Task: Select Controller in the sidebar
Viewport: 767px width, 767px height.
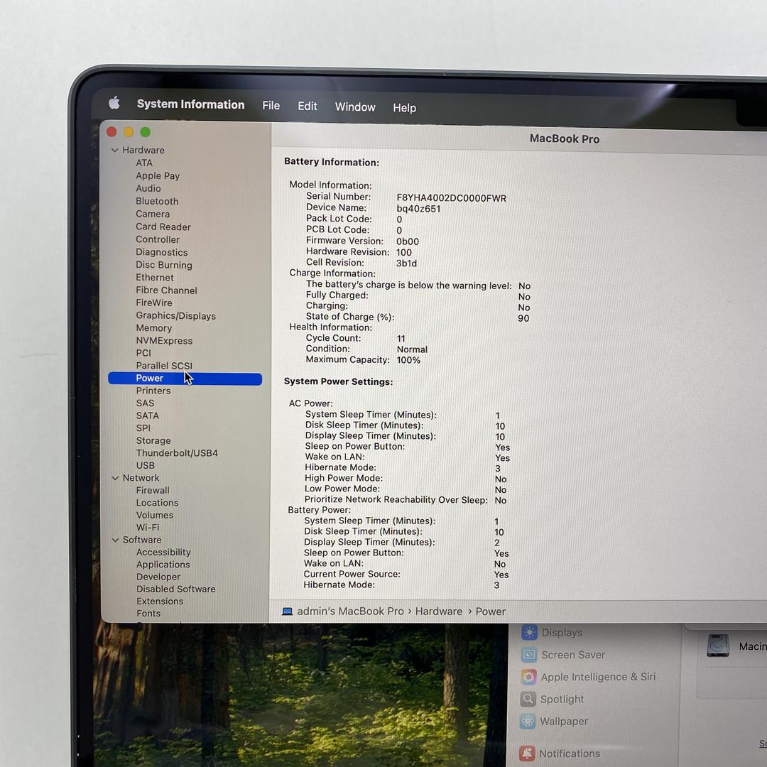Action: point(158,239)
